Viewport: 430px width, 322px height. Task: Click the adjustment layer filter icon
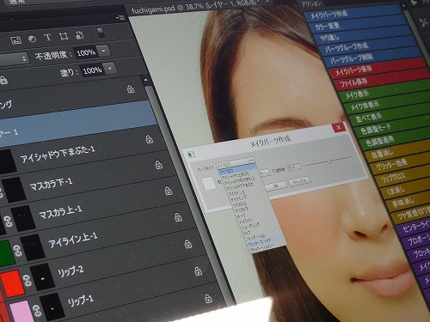[x=33, y=39]
